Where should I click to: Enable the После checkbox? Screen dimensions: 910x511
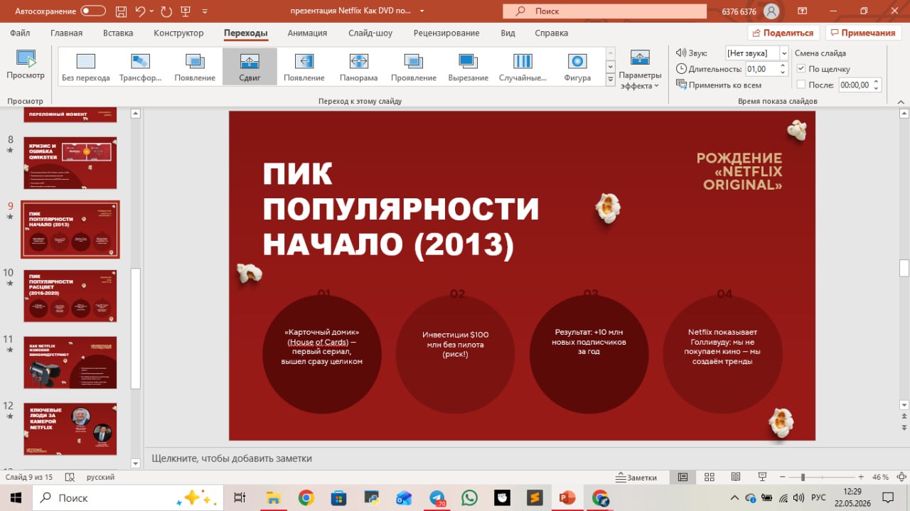tap(801, 85)
